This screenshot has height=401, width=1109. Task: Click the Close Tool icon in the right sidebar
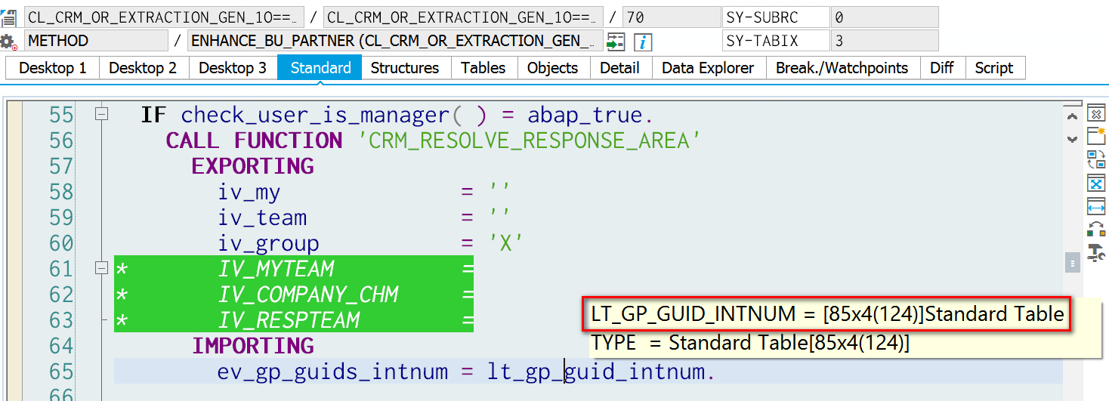[x=1095, y=114]
